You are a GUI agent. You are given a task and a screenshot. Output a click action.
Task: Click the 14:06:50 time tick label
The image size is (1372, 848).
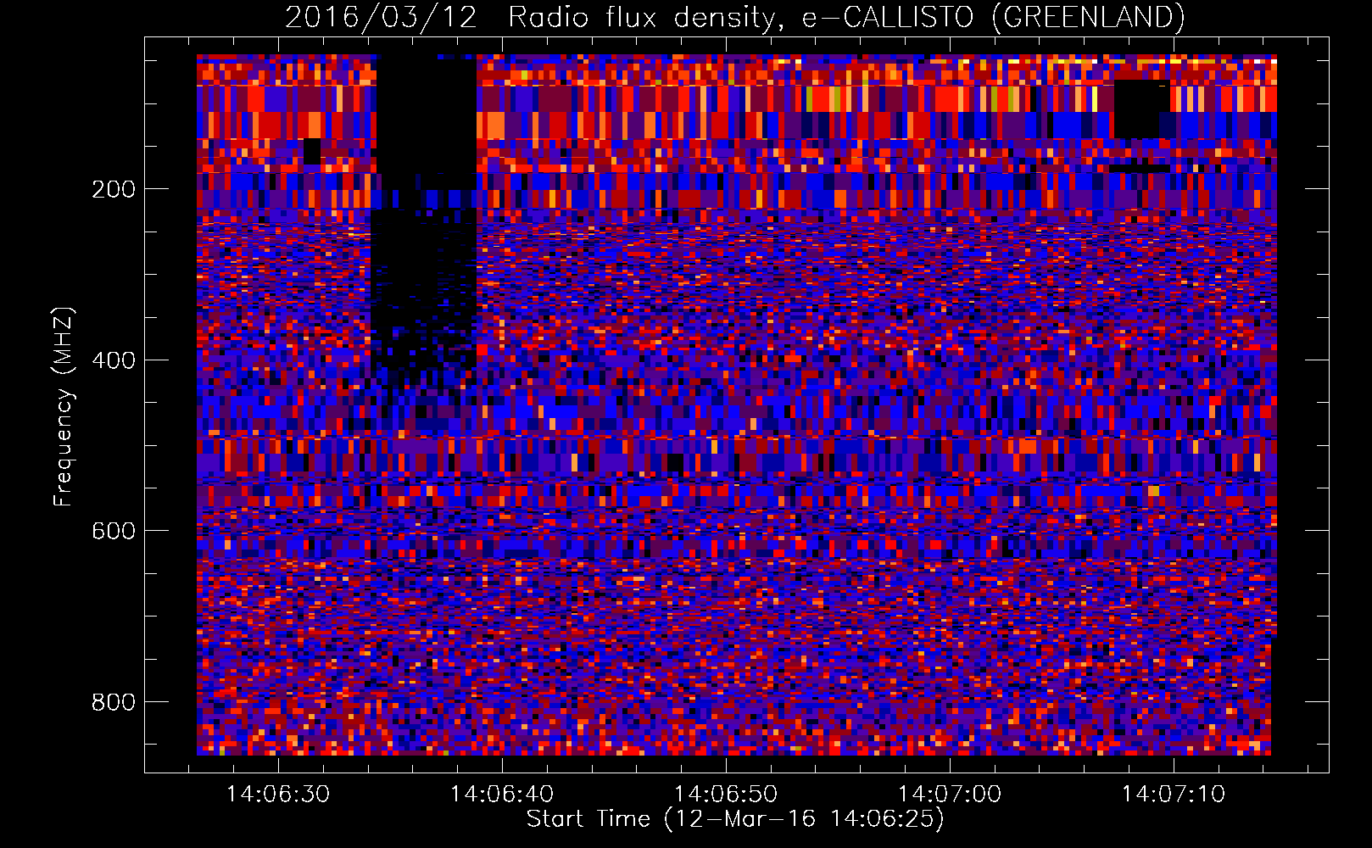[x=726, y=795]
